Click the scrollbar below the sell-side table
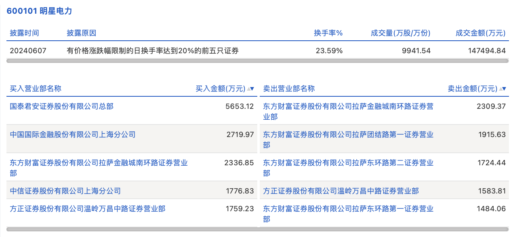 point(384,229)
